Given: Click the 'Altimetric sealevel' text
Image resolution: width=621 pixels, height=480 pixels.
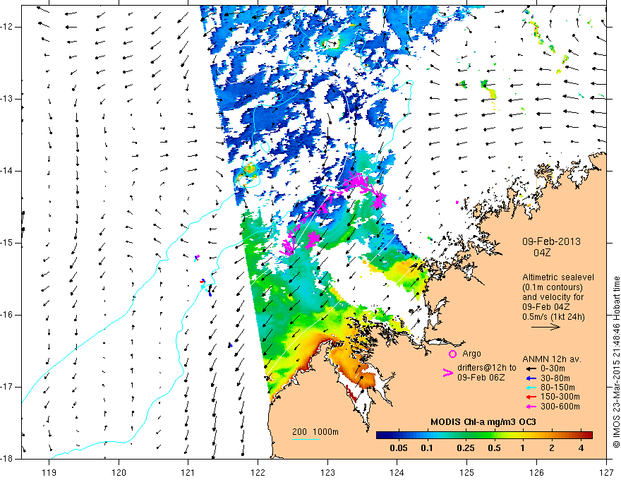Looking at the screenshot, I should 558,277.
